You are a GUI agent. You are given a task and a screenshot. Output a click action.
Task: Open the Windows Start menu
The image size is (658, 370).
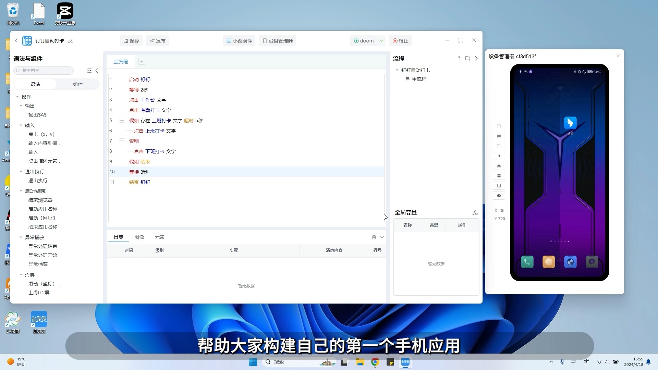(x=253, y=362)
